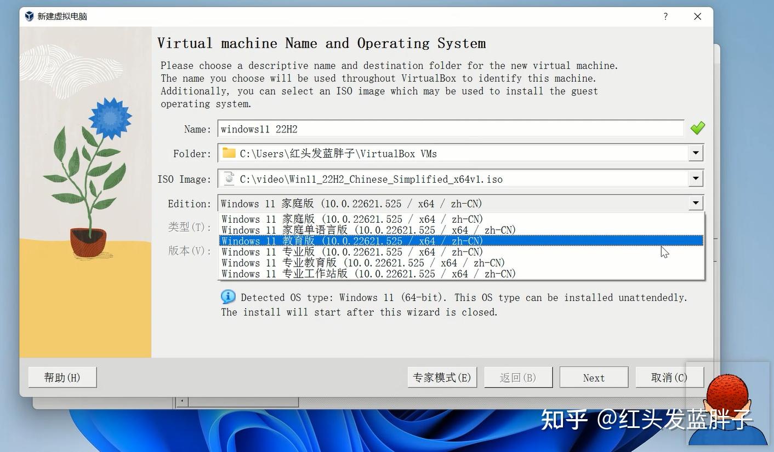Click the yellow folder icon in the Folder field
Image resolution: width=774 pixels, height=452 pixels.
229,154
